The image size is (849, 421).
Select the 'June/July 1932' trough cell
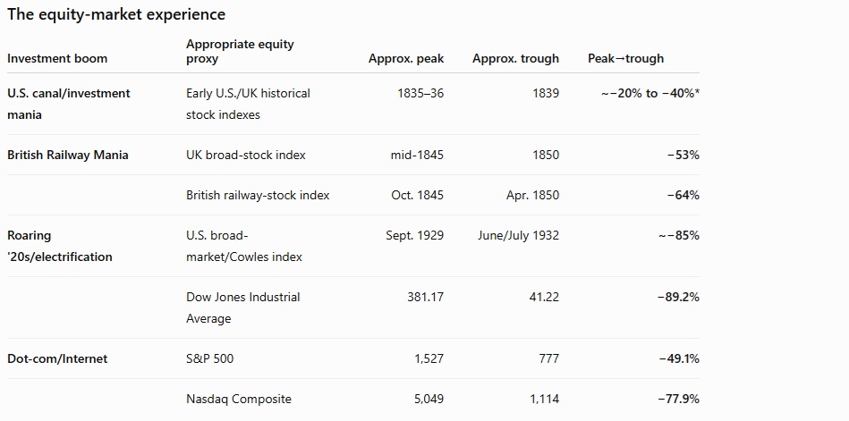(518, 235)
